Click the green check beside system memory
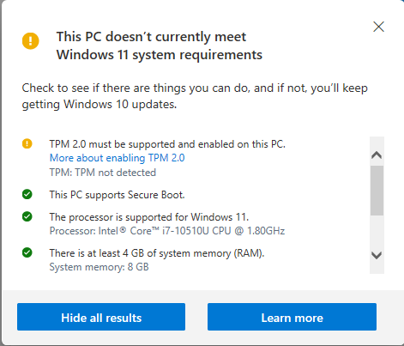 tap(27, 252)
